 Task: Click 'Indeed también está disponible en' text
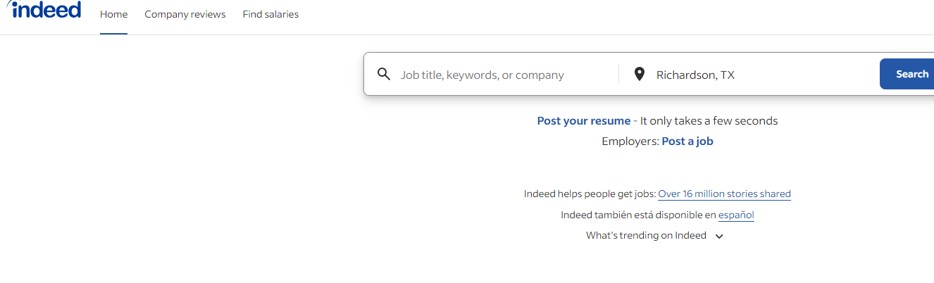pyautogui.click(x=637, y=215)
